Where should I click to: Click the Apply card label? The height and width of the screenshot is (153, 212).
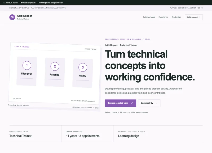(82, 76)
